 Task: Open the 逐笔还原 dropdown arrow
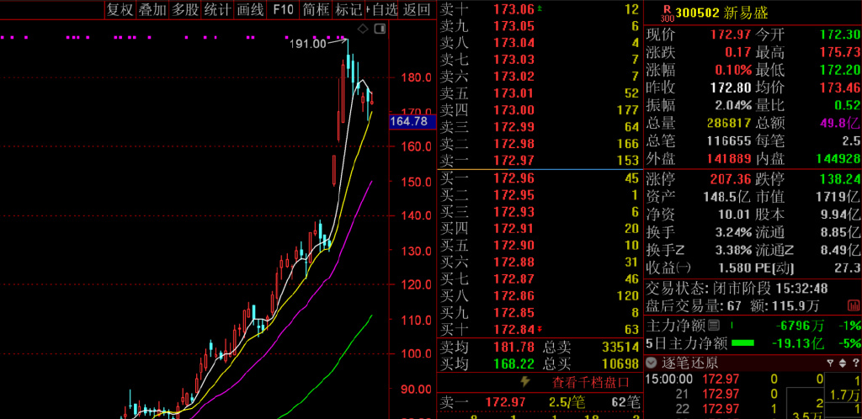tap(651, 363)
